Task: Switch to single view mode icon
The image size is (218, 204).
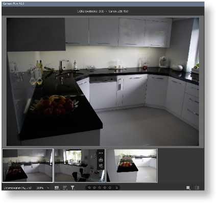Action: [x=188, y=188]
